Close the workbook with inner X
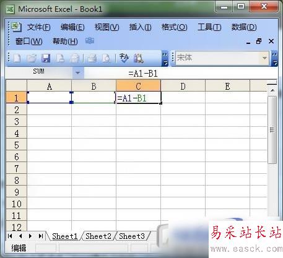Screen dimensions: 283x258 pyautogui.click(x=271, y=41)
